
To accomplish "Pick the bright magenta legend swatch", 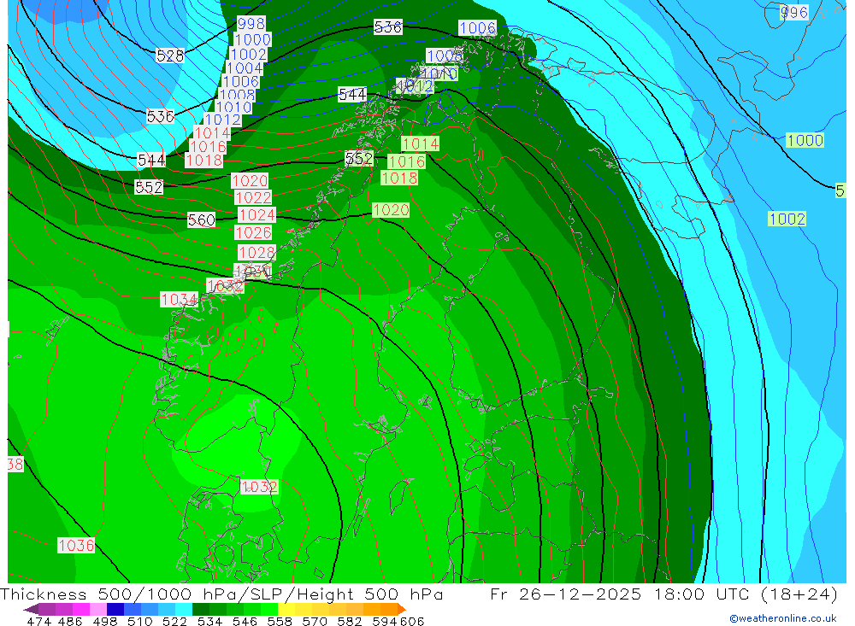I will tap(81, 609).
